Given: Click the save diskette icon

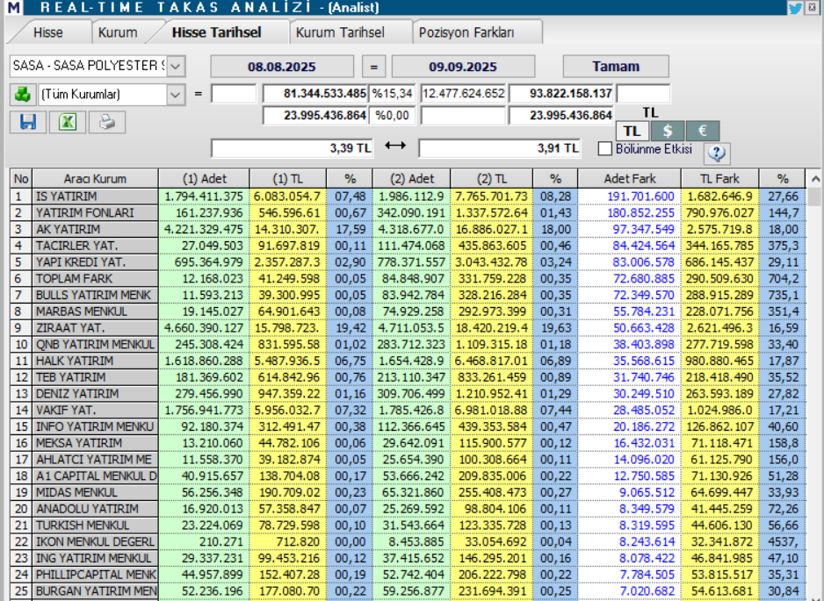Looking at the screenshot, I should coord(28,122).
